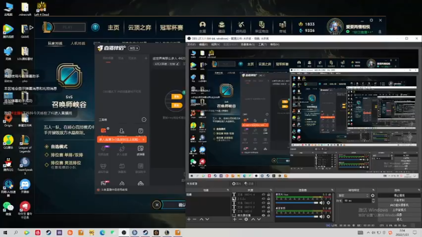This screenshot has width=422, height=237.
Task: Select 人机对战 sub-tab
Action: (x=78, y=43)
